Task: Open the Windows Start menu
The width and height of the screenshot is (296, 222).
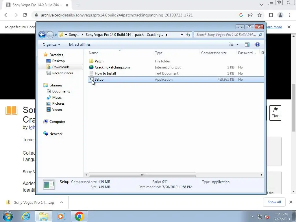Action: point(8,216)
